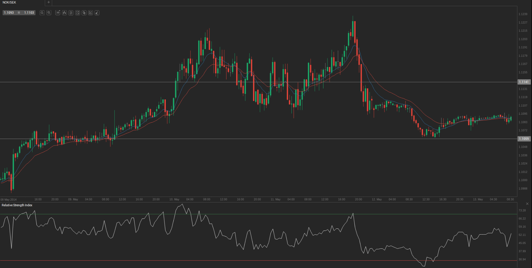This screenshot has width=532, height=268.
Task: Click the gray square between bid and ask
Action: pos(19,13)
